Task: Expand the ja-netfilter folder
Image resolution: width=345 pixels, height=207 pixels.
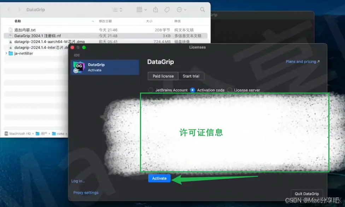Action: [6, 53]
